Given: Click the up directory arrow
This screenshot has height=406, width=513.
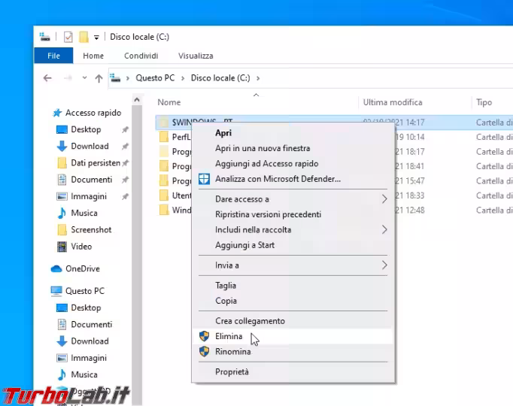Looking at the screenshot, I should (x=99, y=78).
